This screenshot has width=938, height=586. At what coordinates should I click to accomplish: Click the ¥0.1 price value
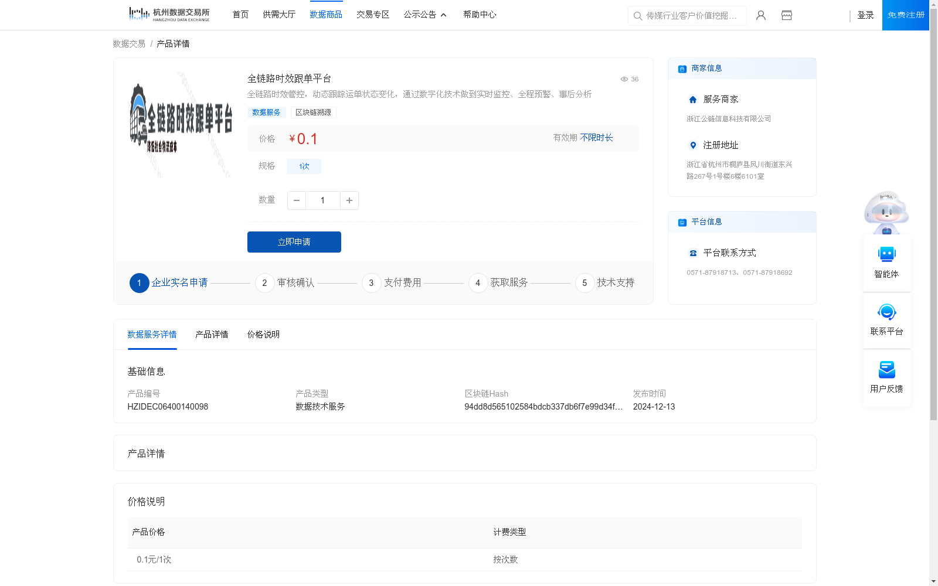point(303,139)
